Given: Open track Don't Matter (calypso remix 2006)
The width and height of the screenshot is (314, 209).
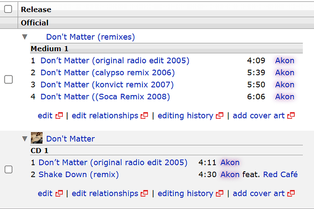Looking at the screenshot, I should [x=107, y=72].
